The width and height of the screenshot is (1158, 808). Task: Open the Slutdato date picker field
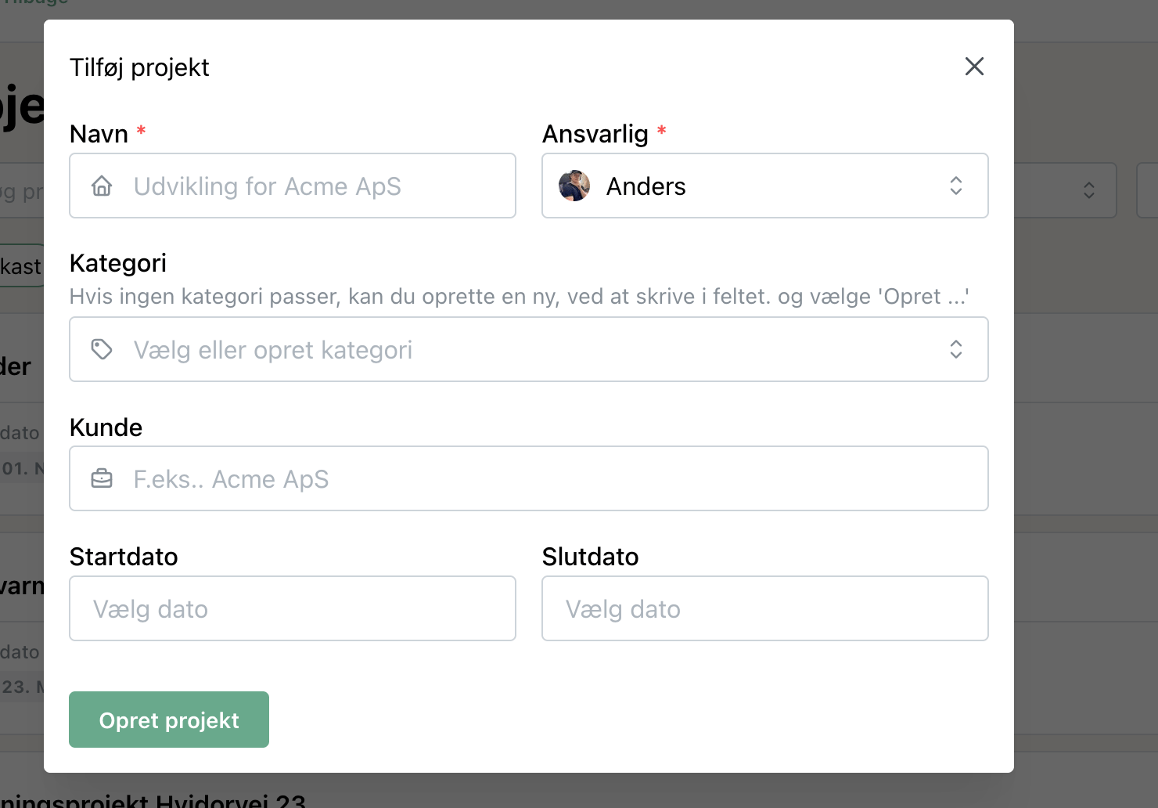coord(765,608)
